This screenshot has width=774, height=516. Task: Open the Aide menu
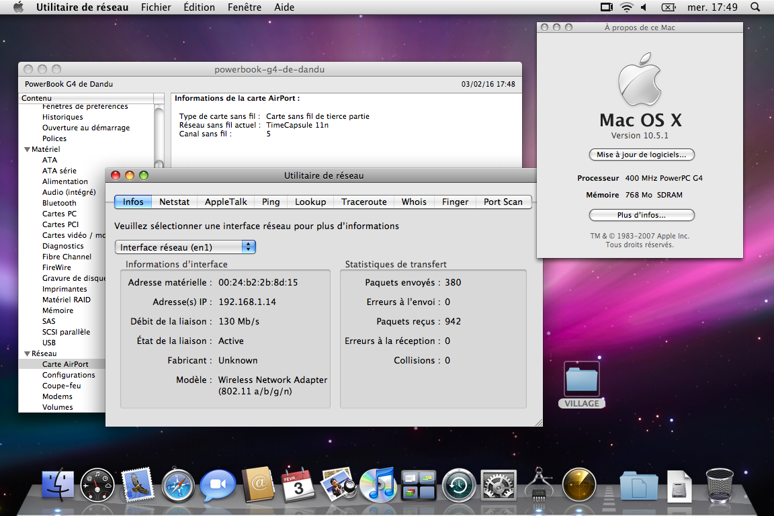click(x=284, y=7)
